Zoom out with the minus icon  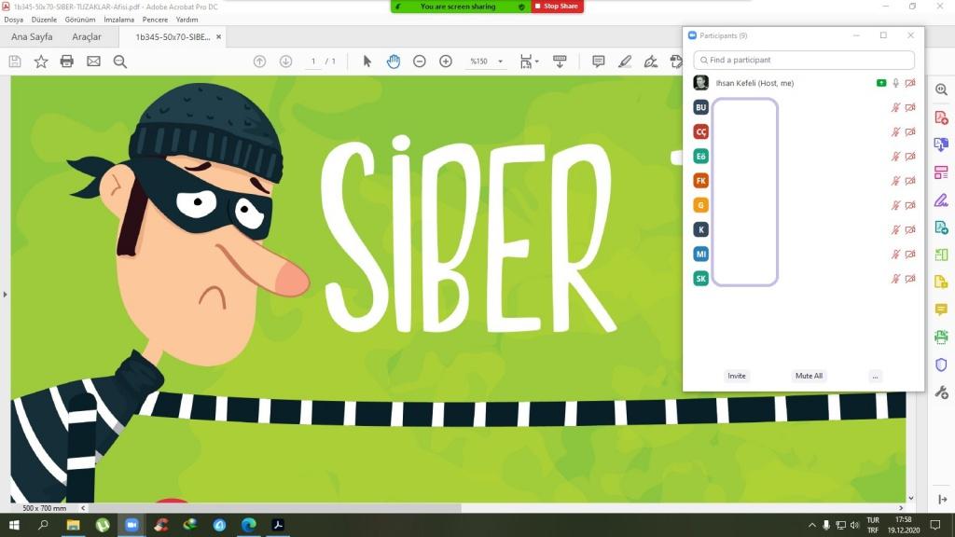coord(420,62)
